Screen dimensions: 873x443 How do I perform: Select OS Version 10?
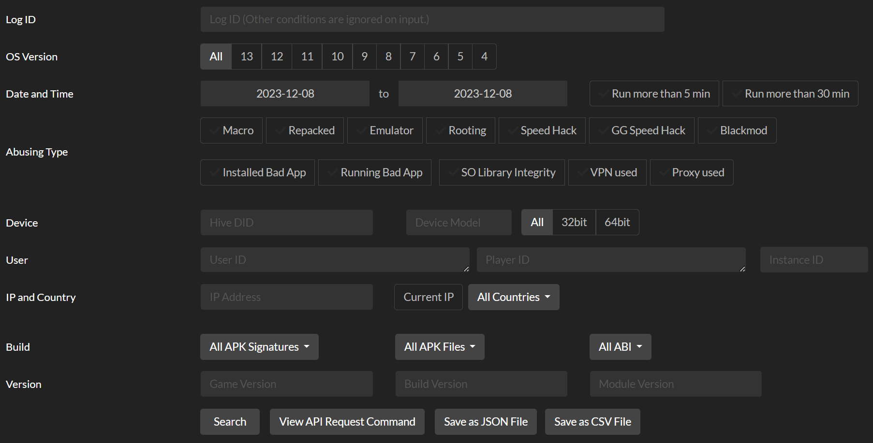coord(337,57)
